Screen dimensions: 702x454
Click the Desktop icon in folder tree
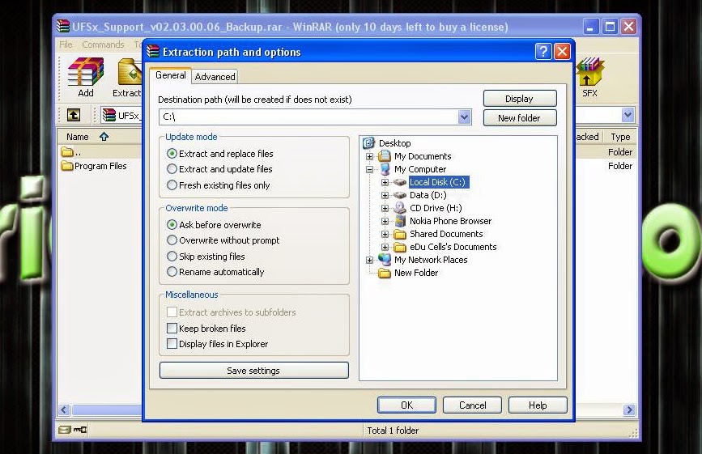point(368,143)
